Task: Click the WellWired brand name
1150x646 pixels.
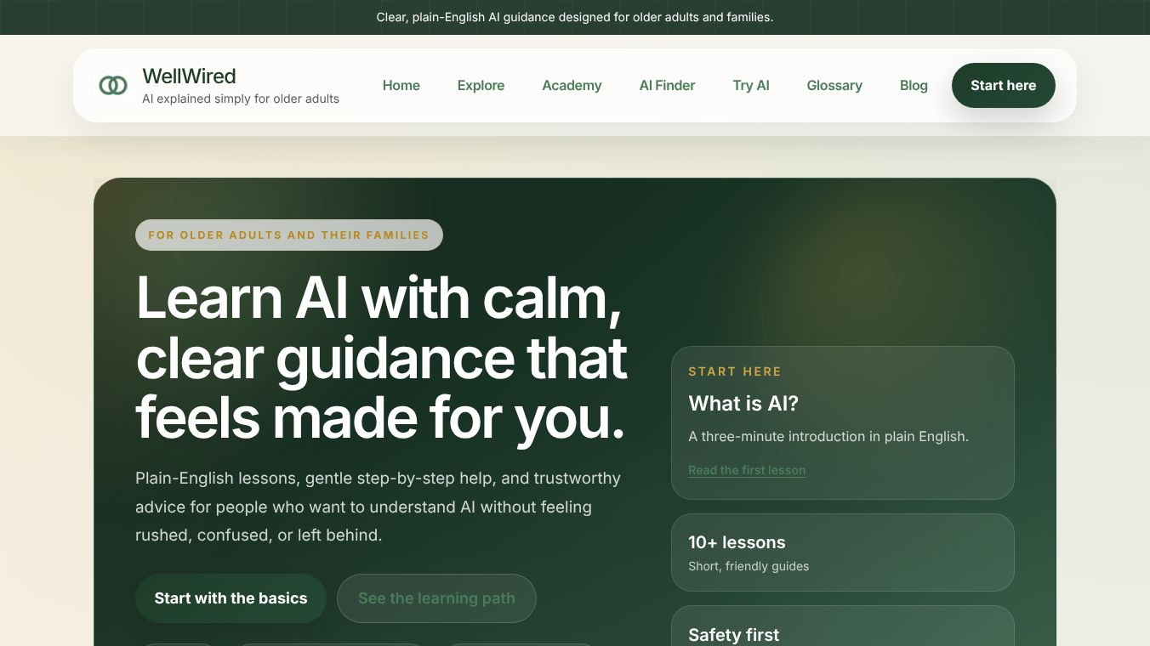Action: pyautogui.click(x=189, y=76)
